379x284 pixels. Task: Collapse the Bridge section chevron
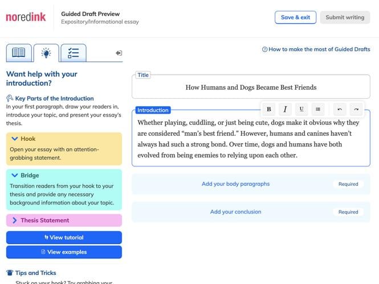click(x=15, y=176)
